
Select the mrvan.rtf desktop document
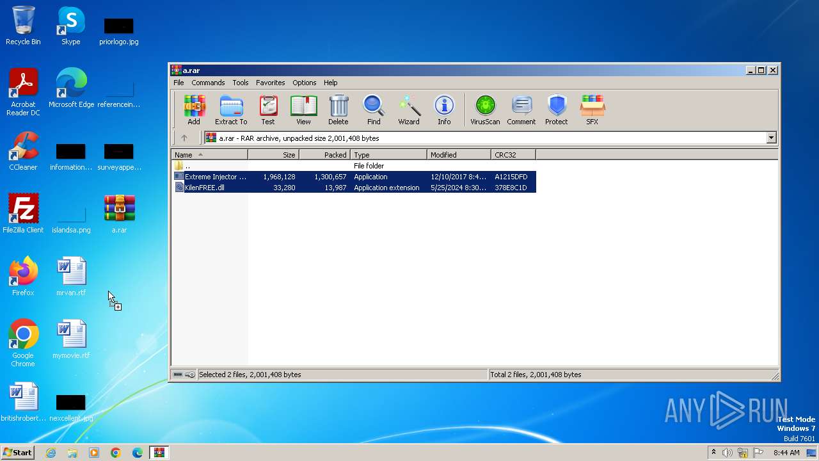coord(71,277)
